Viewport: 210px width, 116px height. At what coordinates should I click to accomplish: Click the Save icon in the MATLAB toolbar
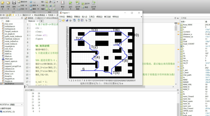tap(14, 3)
